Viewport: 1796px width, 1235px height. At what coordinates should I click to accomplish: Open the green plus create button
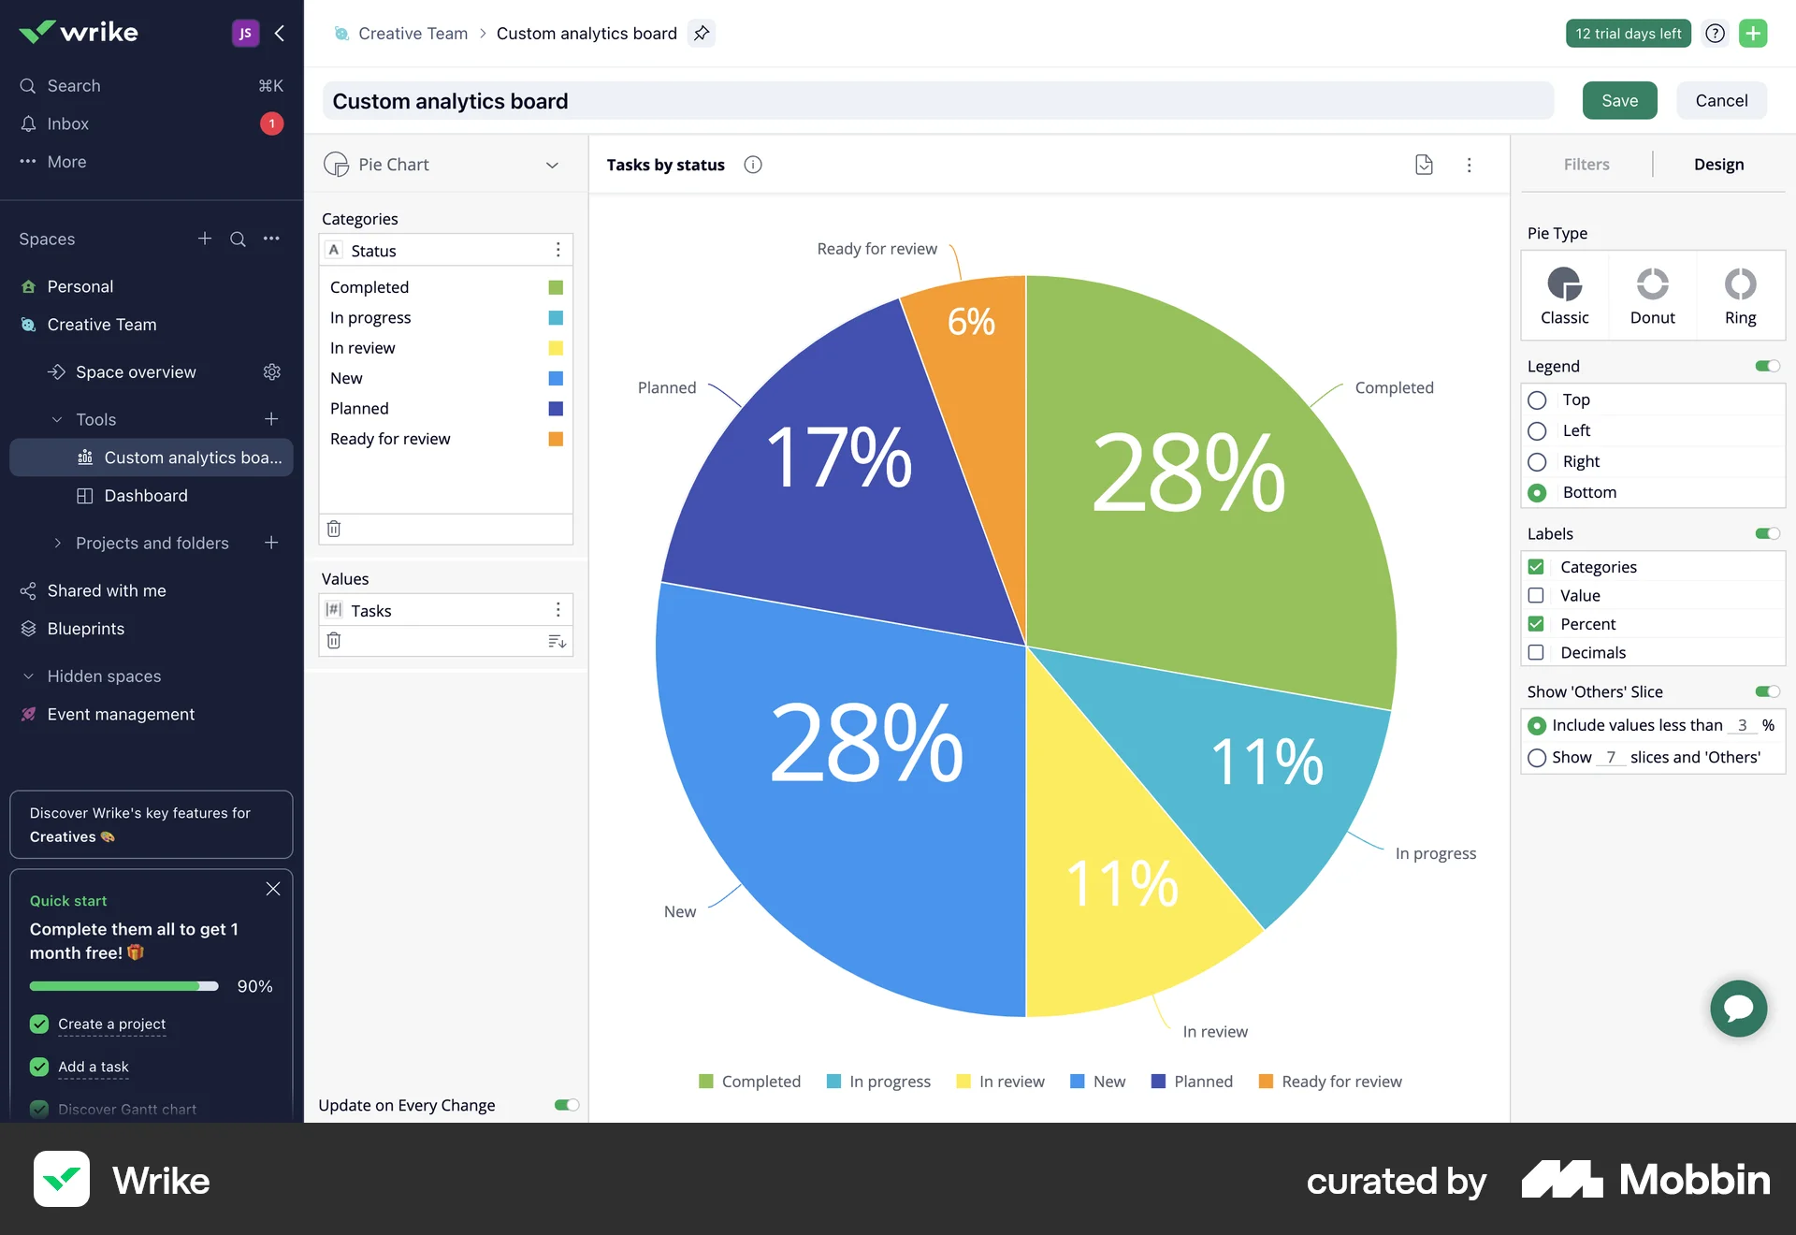click(1754, 33)
